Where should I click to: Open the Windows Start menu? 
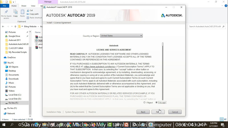pos(4,125)
